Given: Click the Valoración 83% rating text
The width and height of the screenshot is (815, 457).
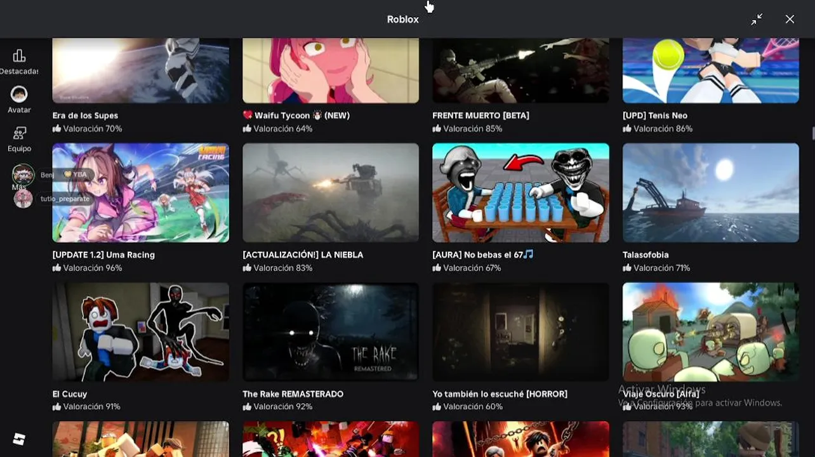Looking at the screenshot, I should (x=282, y=268).
